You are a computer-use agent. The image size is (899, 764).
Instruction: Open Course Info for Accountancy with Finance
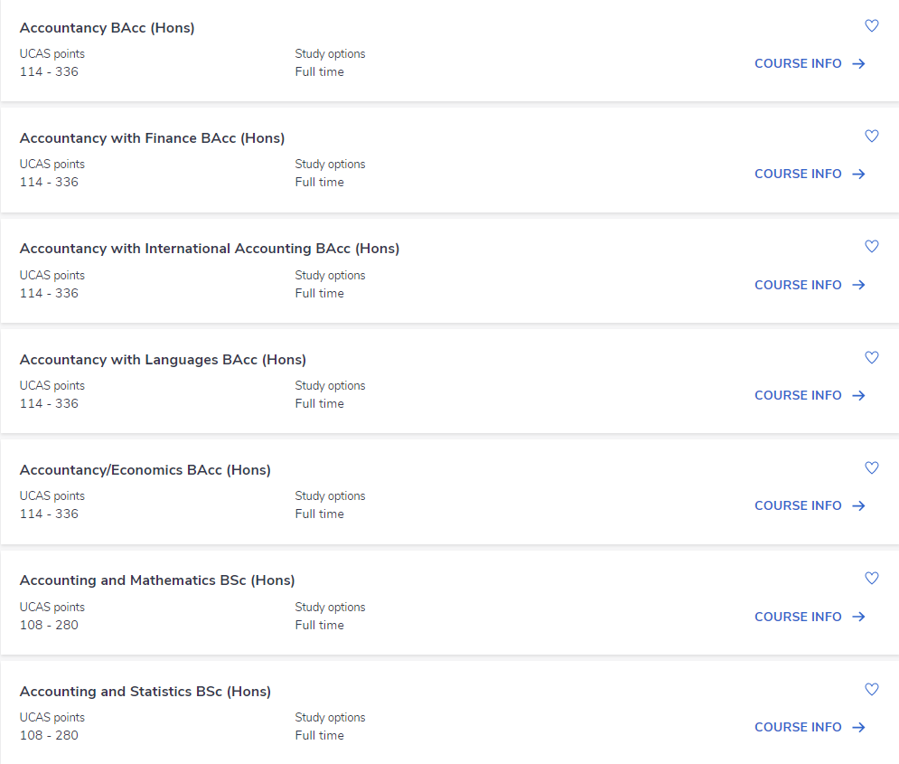[810, 174]
